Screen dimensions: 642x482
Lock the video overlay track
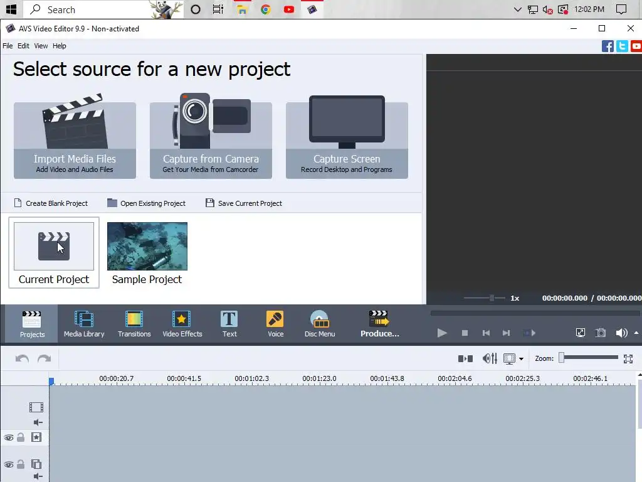click(21, 464)
